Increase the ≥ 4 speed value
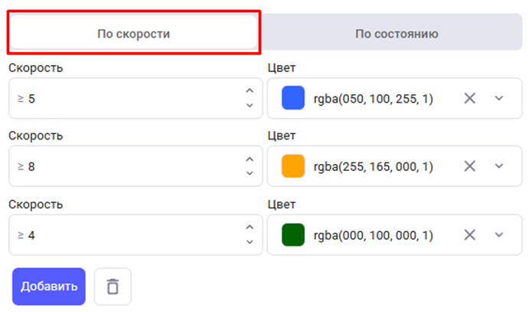The height and width of the screenshot is (312, 532). tap(249, 228)
